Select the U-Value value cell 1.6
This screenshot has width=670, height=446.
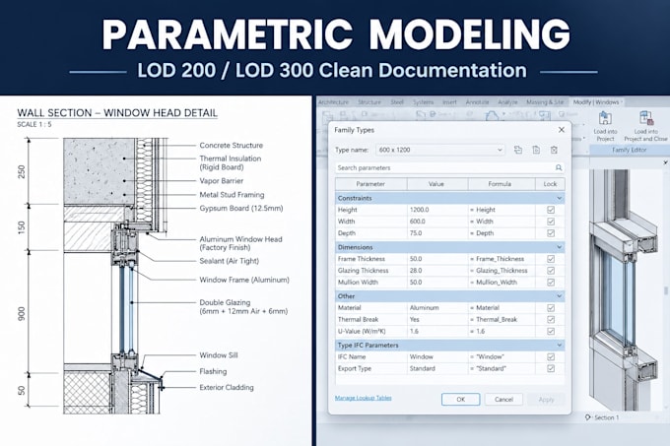[x=437, y=331]
